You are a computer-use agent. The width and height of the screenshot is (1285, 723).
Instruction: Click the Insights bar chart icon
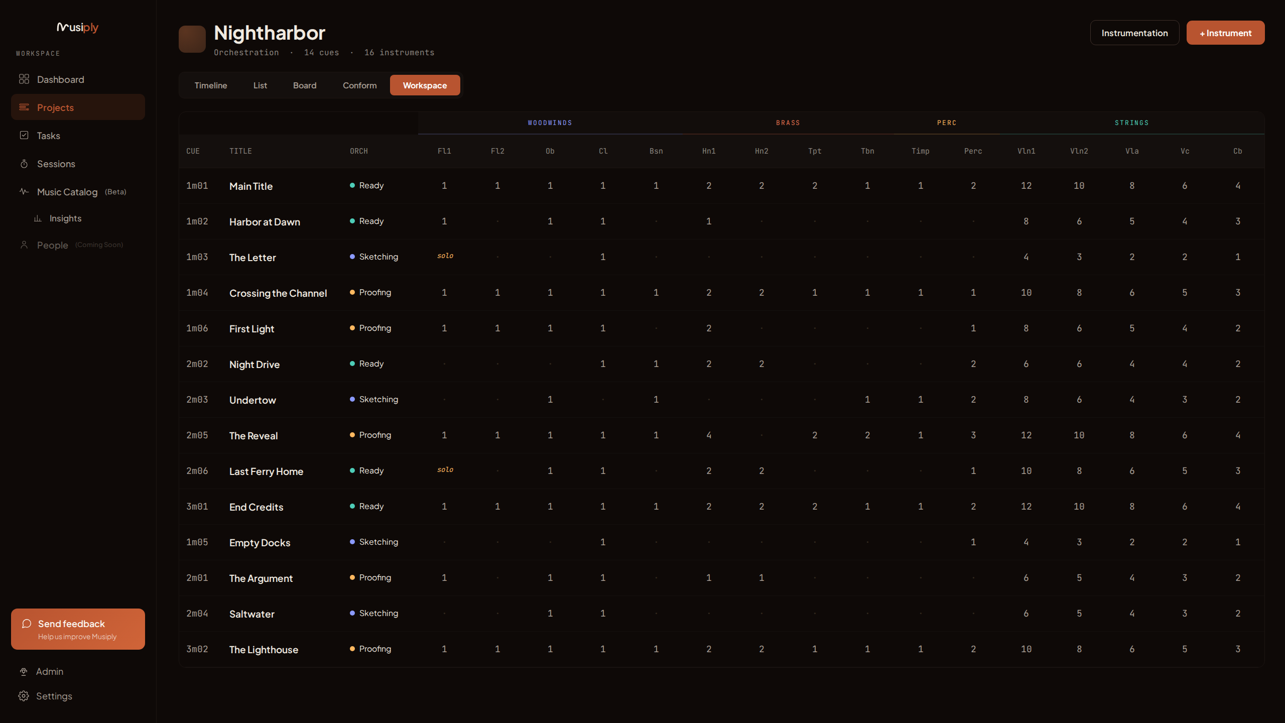click(38, 218)
